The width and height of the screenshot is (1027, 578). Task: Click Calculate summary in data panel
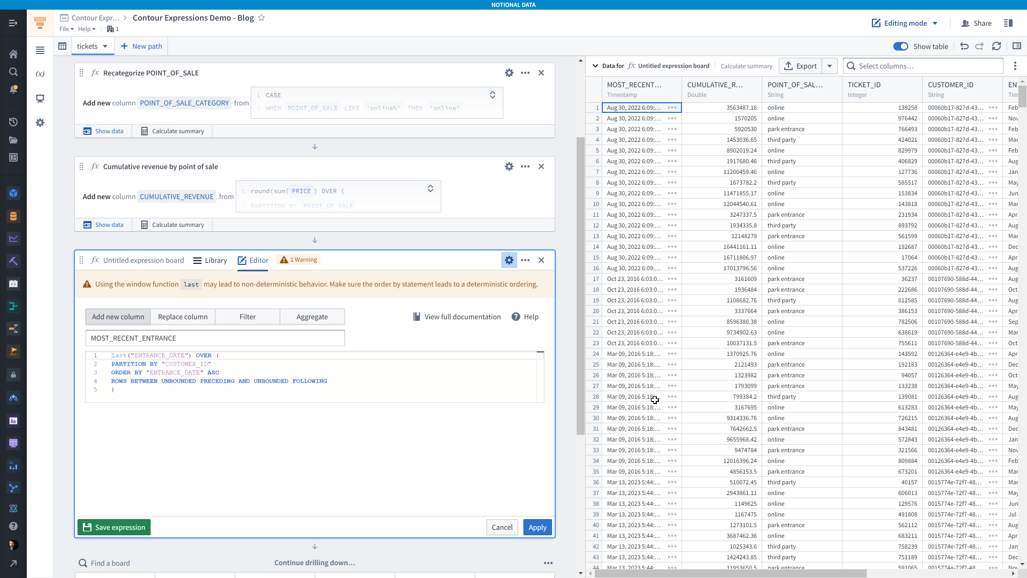pos(746,66)
